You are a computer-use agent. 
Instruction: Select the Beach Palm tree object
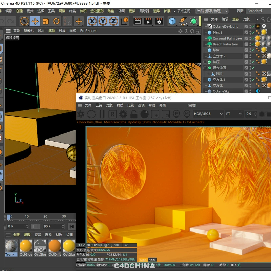(x=225, y=44)
